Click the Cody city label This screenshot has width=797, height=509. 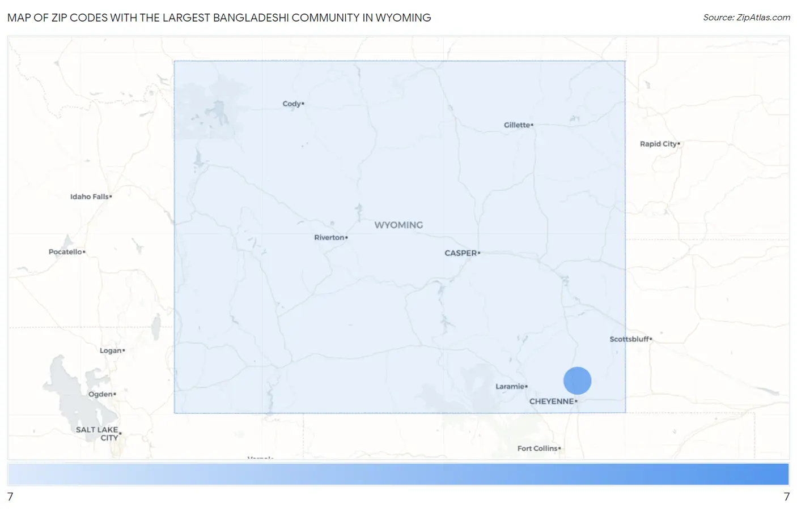point(293,104)
